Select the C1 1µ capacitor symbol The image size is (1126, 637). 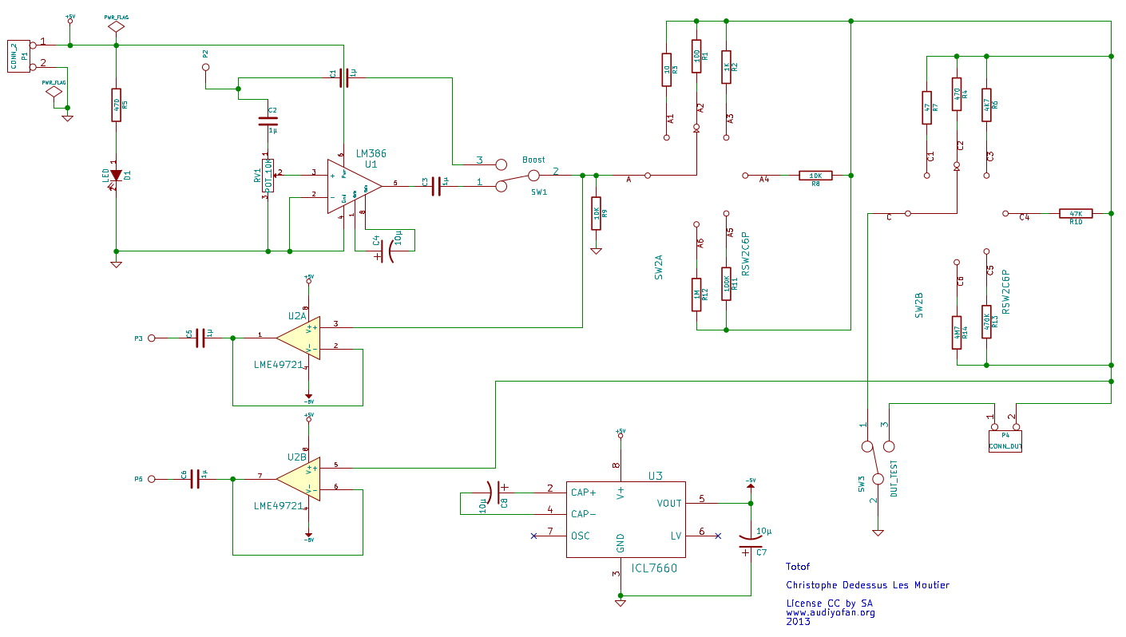tap(344, 77)
